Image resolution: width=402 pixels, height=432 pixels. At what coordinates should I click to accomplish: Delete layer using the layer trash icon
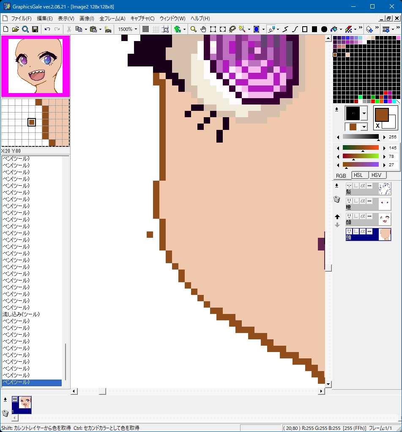pyautogui.click(x=337, y=199)
